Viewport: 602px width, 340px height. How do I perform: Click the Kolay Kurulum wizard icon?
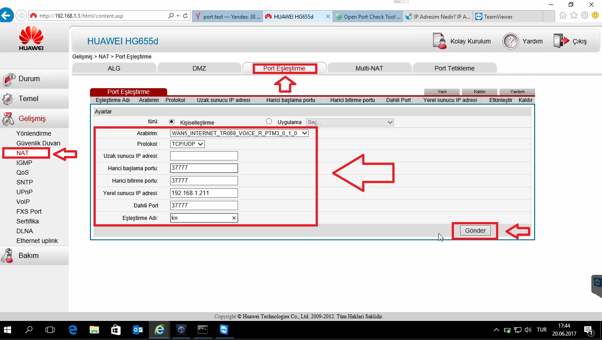coord(439,41)
